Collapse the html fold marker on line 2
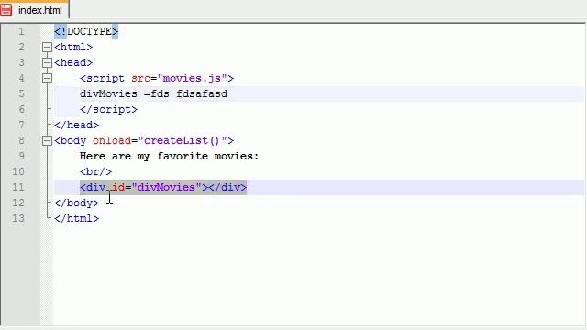This screenshot has height=330, width=587. (47, 47)
